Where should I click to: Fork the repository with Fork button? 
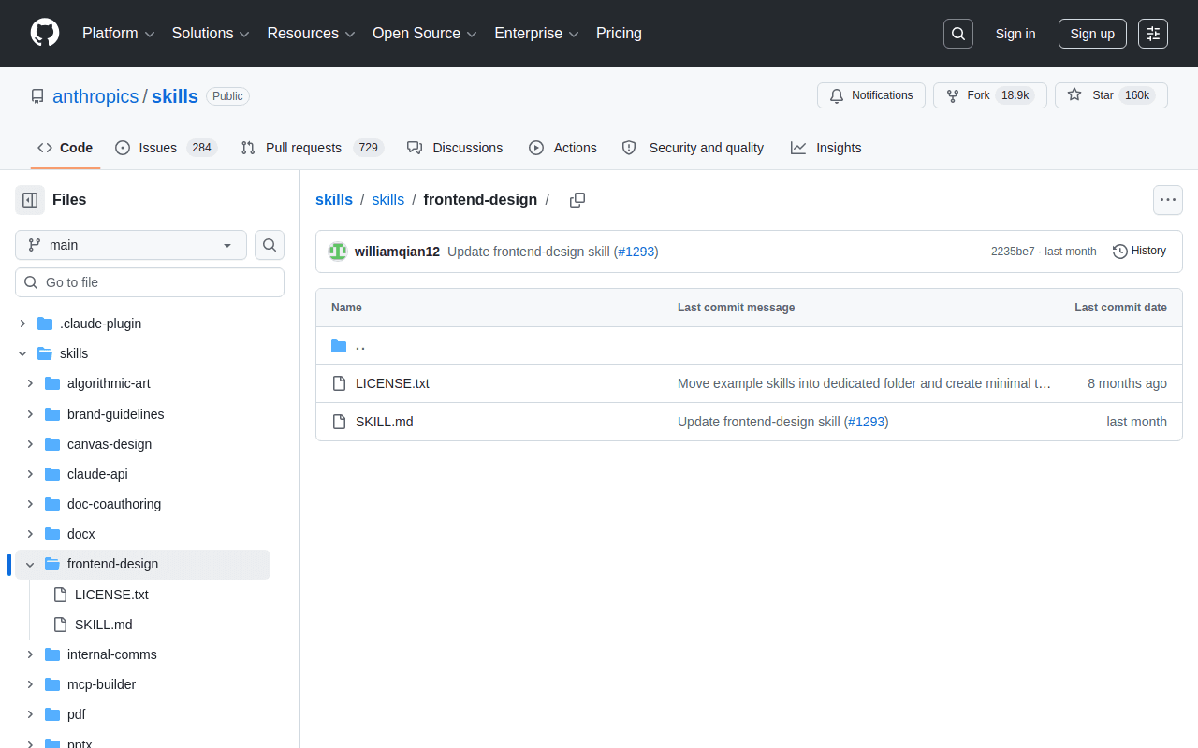(990, 95)
